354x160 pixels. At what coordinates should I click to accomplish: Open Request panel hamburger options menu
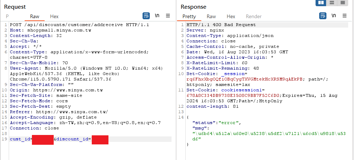tap(168, 16)
